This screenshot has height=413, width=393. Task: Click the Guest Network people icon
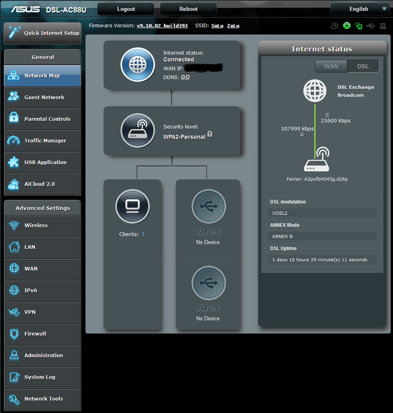tap(13, 96)
